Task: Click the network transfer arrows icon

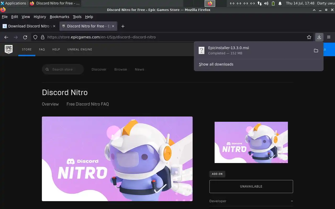Action: 259,3
